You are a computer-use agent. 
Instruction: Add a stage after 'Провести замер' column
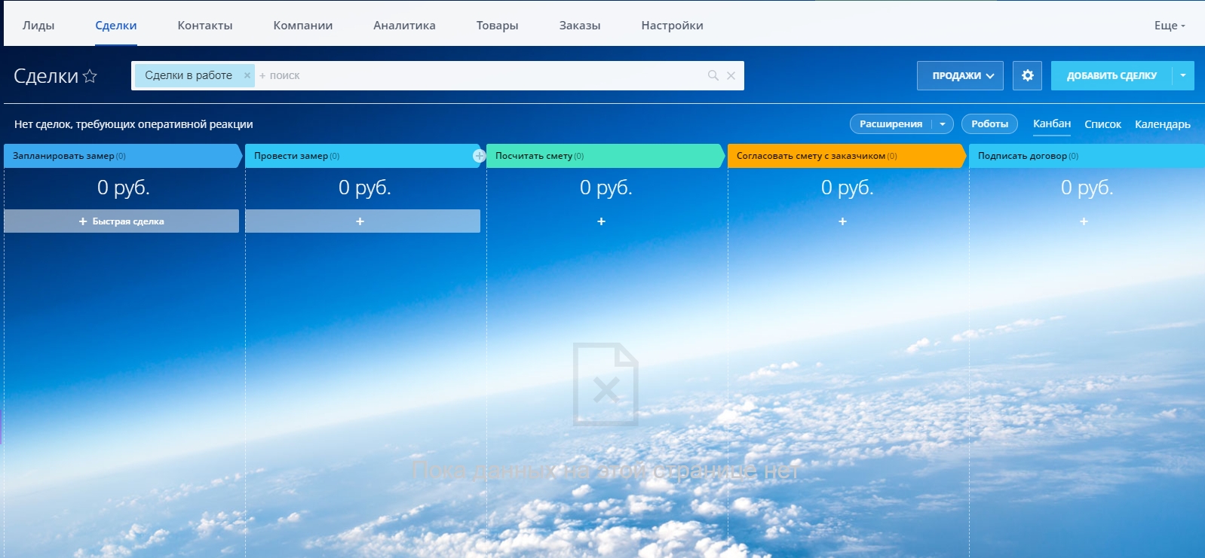point(479,156)
